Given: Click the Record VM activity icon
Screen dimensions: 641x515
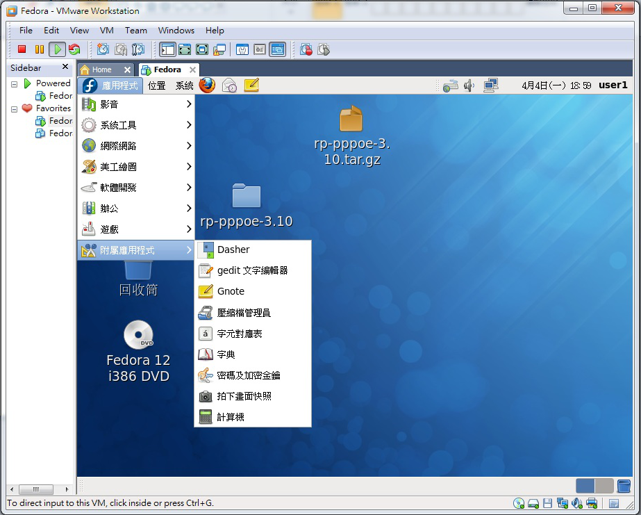Looking at the screenshot, I should pos(306,49).
